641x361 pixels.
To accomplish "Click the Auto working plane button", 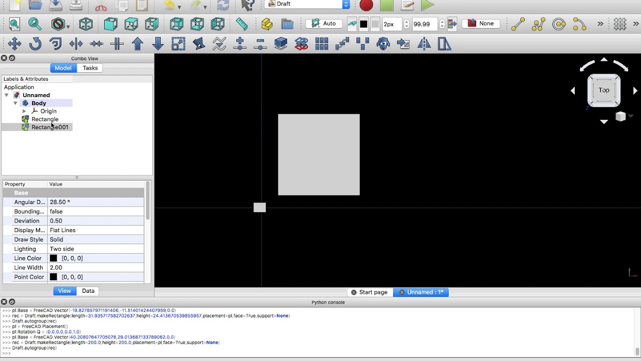I will 324,24.
